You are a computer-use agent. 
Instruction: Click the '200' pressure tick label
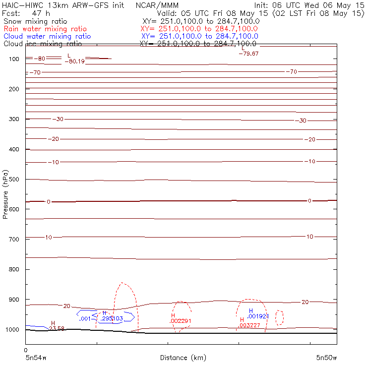(x=14, y=89)
